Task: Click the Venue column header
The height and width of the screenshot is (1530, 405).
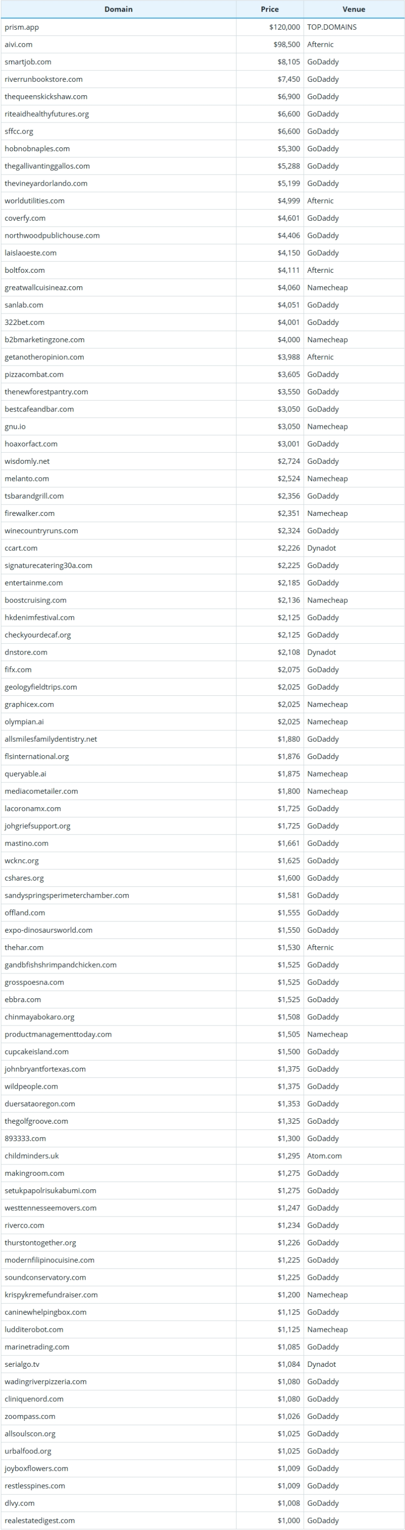Action: coord(354,10)
